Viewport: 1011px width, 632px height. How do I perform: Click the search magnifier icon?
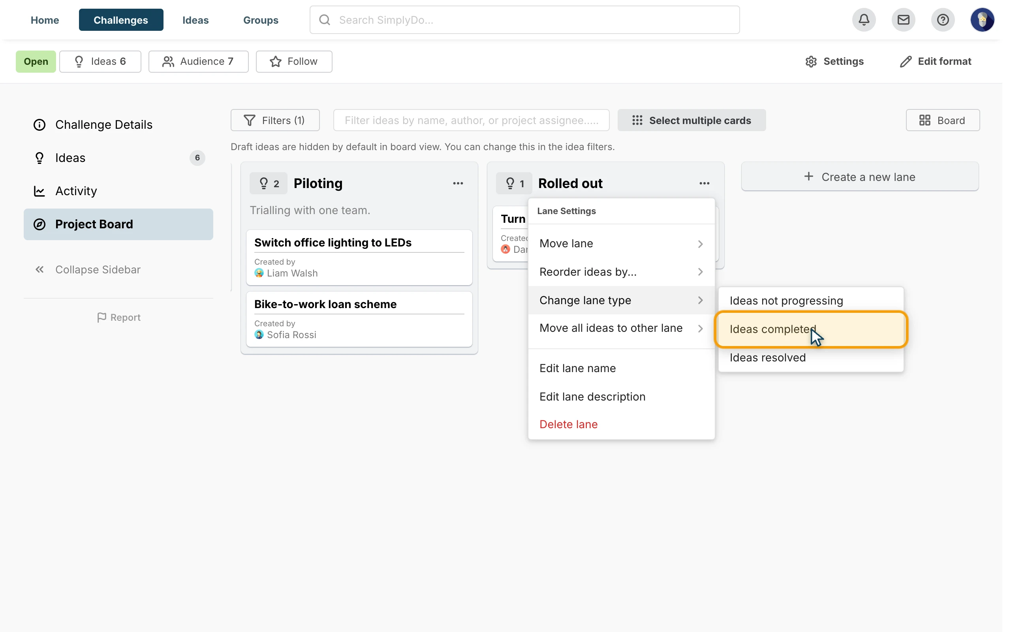pyautogui.click(x=325, y=20)
